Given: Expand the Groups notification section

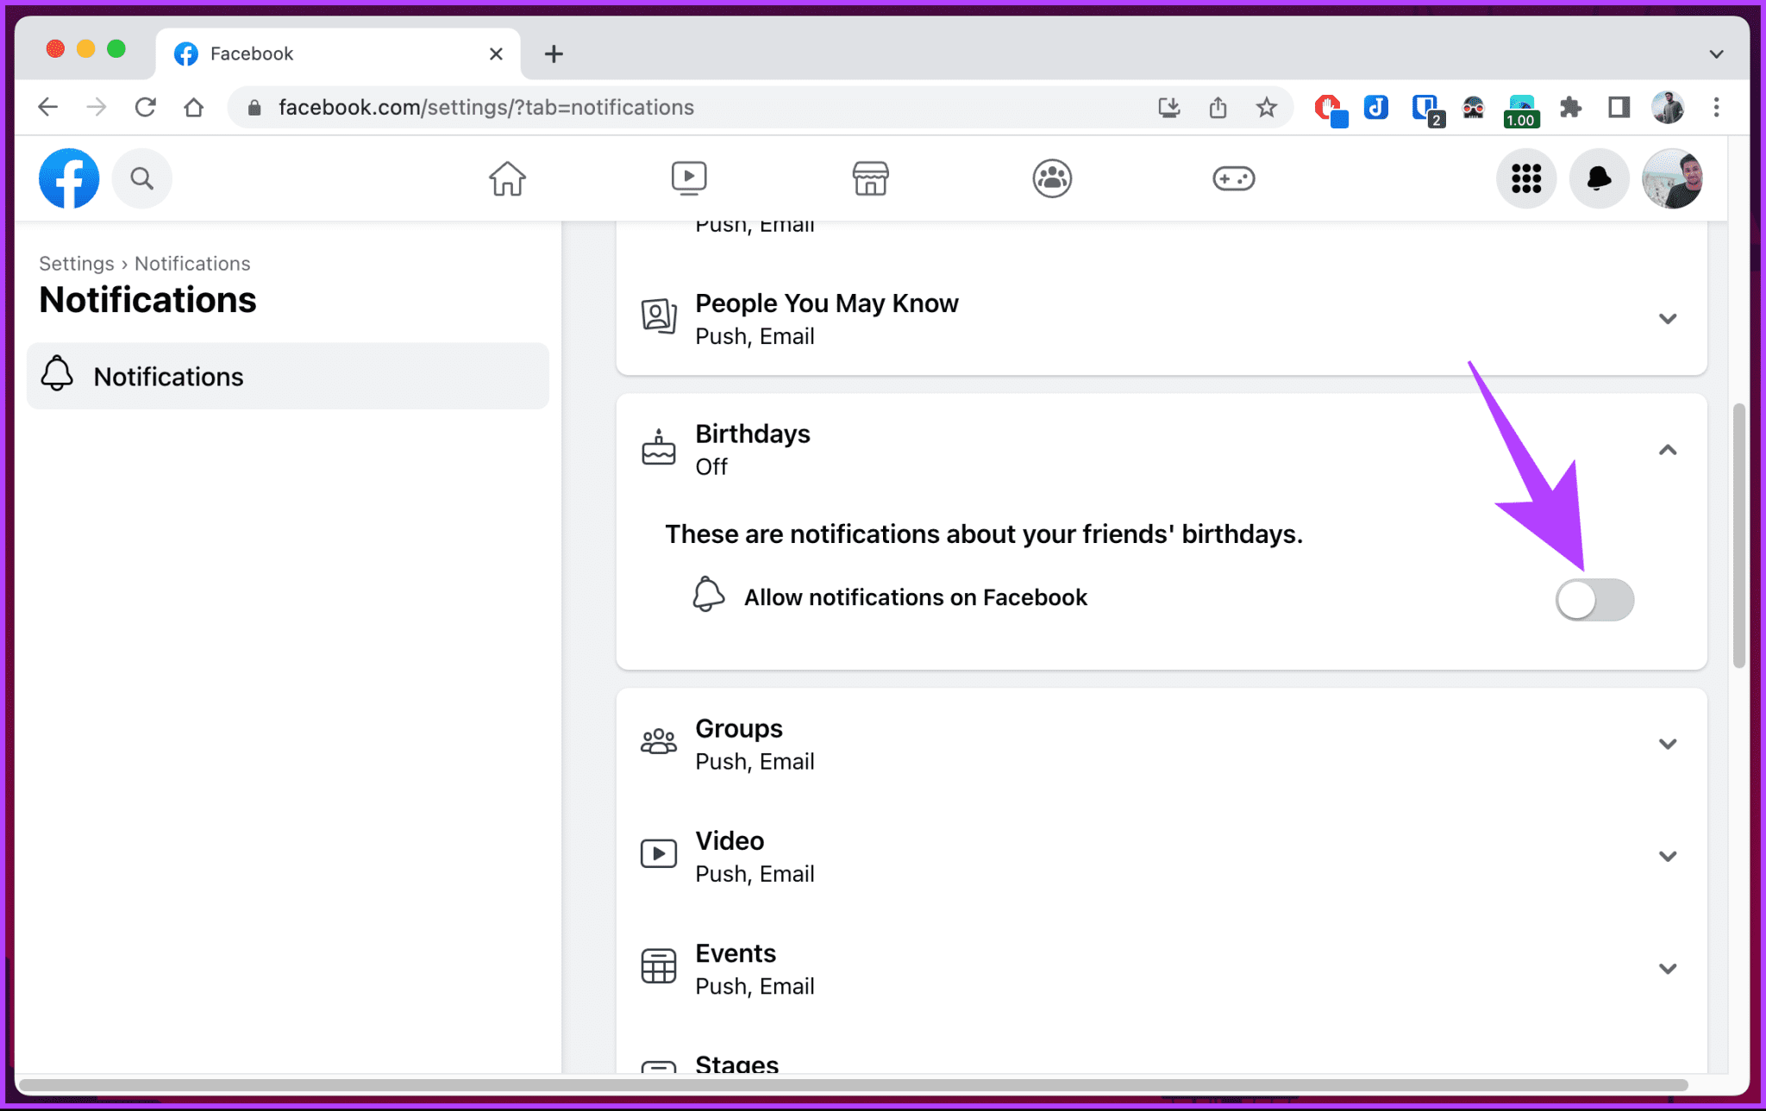Looking at the screenshot, I should coord(1669,744).
